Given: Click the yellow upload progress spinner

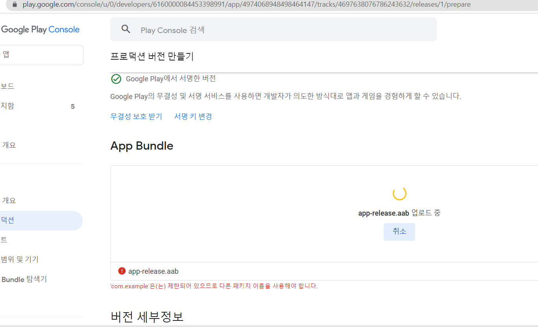Looking at the screenshot, I should (x=399, y=194).
